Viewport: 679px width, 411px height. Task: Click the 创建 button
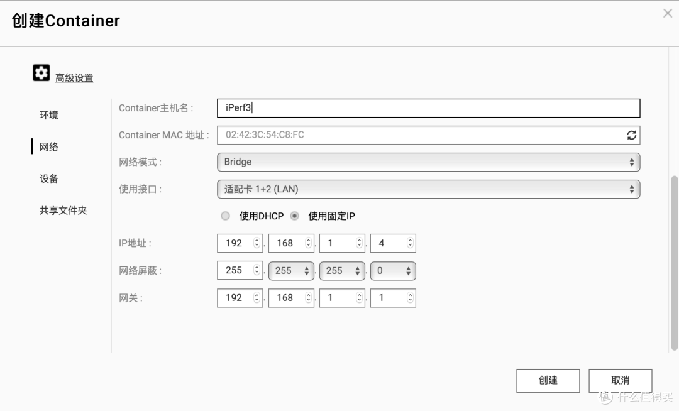click(548, 381)
